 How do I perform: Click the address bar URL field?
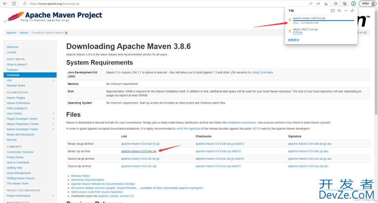point(164,4)
